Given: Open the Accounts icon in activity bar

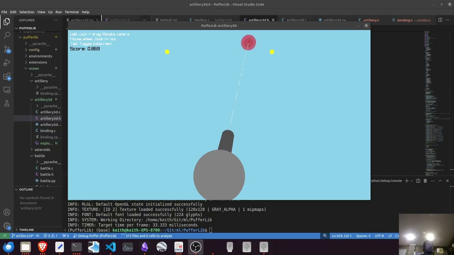Looking at the screenshot, I should [x=7, y=212].
